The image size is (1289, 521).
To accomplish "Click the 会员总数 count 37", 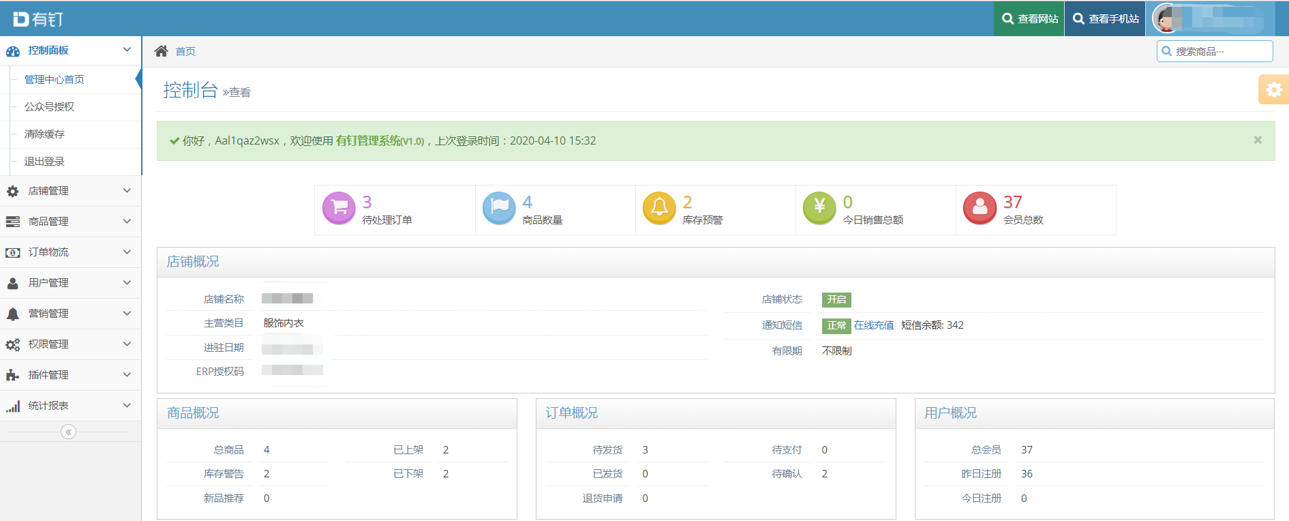I will (x=1012, y=202).
